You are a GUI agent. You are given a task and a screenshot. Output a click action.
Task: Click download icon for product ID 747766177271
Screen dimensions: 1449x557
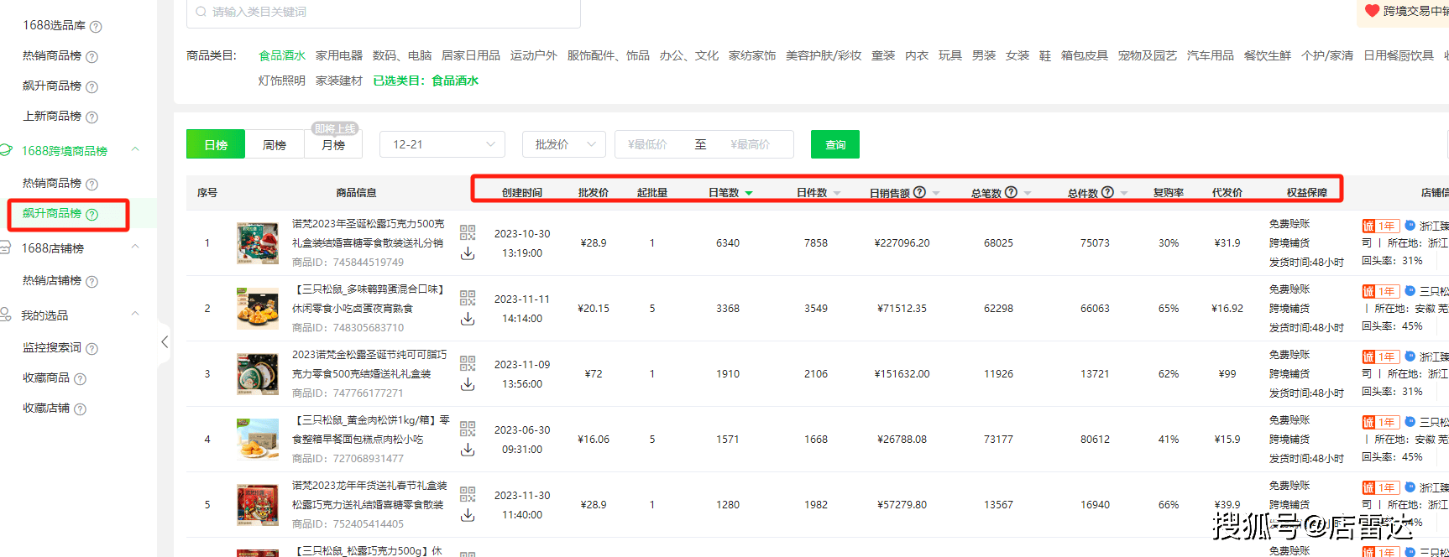click(x=468, y=384)
